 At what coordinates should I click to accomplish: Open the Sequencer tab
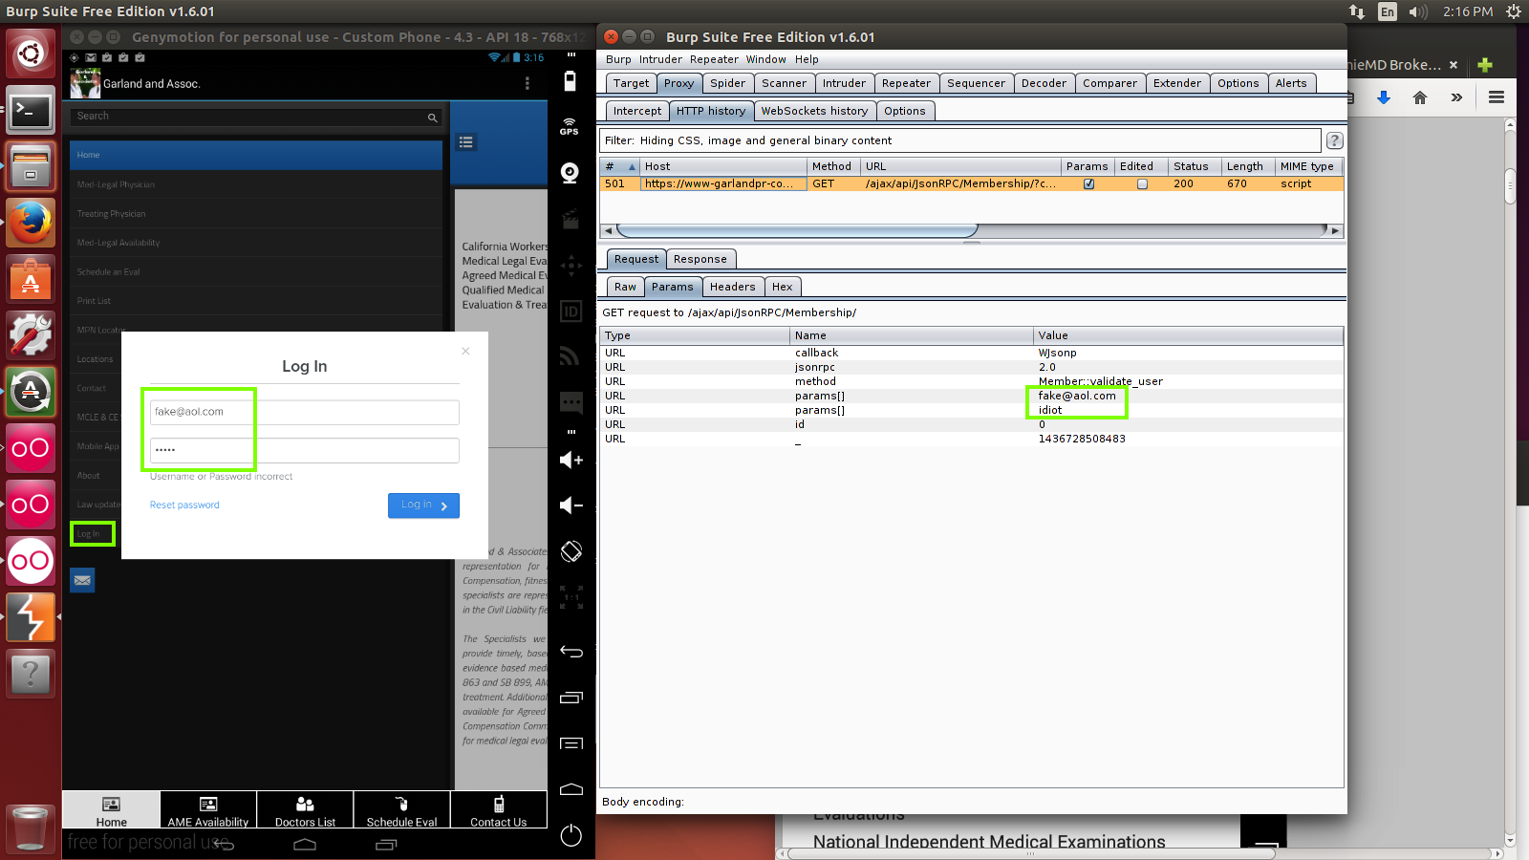[977, 83]
